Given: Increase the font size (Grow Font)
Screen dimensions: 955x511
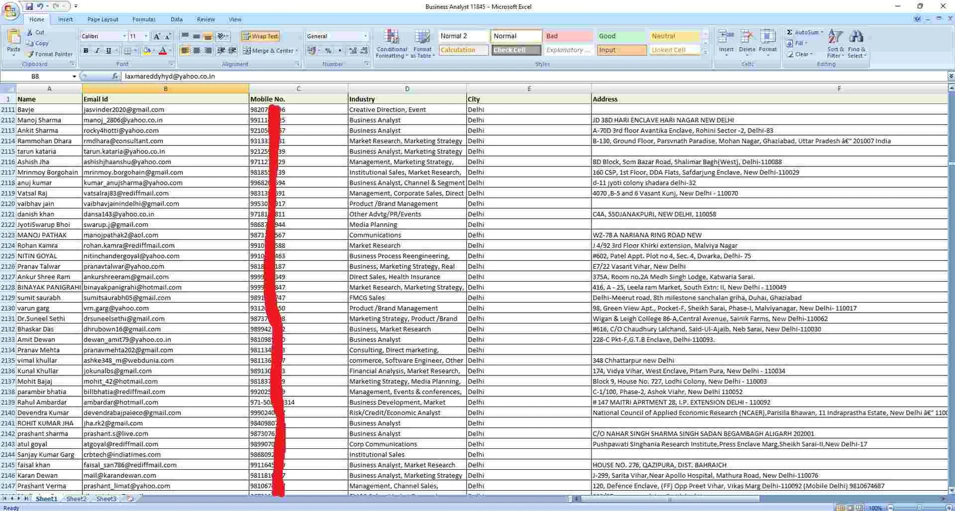Looking at the screenshot, I should pos(156,36).
